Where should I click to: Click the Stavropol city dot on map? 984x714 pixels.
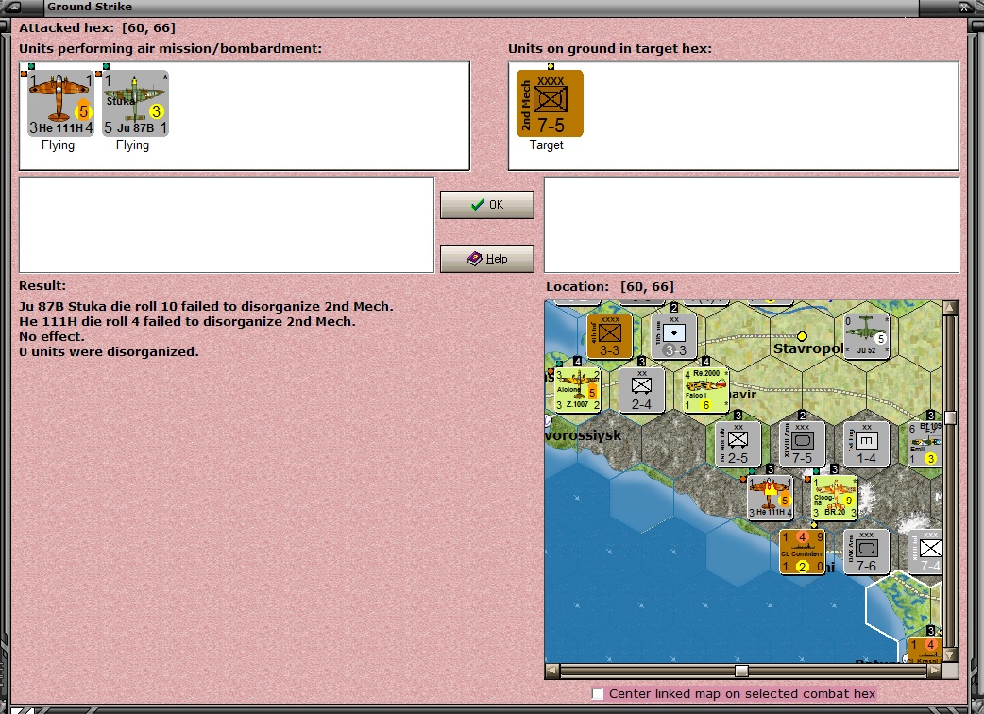coord(802,336)
